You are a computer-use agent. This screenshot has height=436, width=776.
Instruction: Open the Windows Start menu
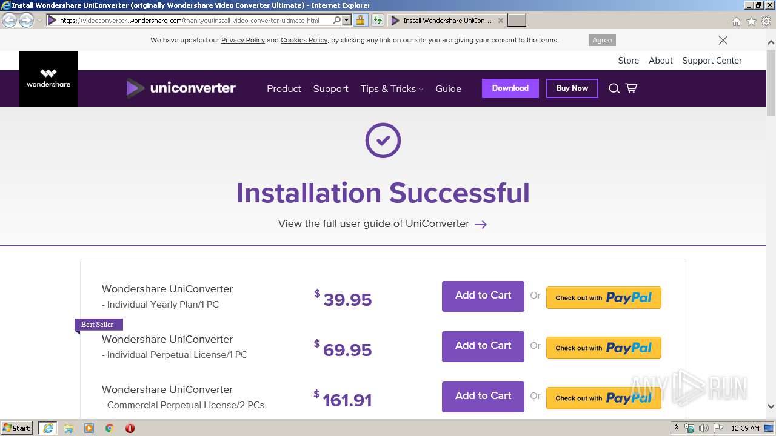pos(17,428)
